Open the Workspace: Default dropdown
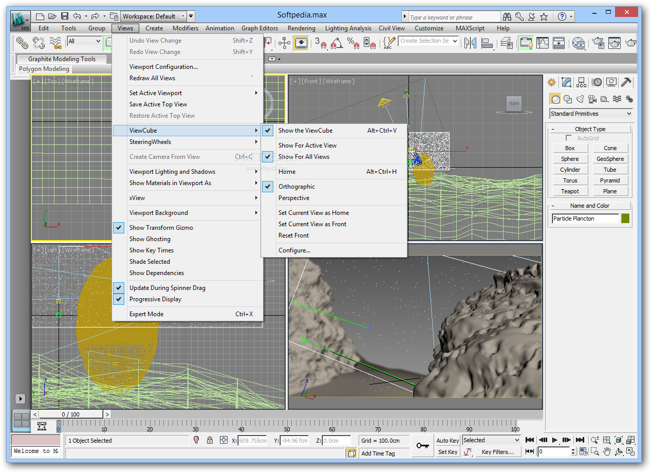Viewport: 652px width, 473px height. [x=154, y=16]
